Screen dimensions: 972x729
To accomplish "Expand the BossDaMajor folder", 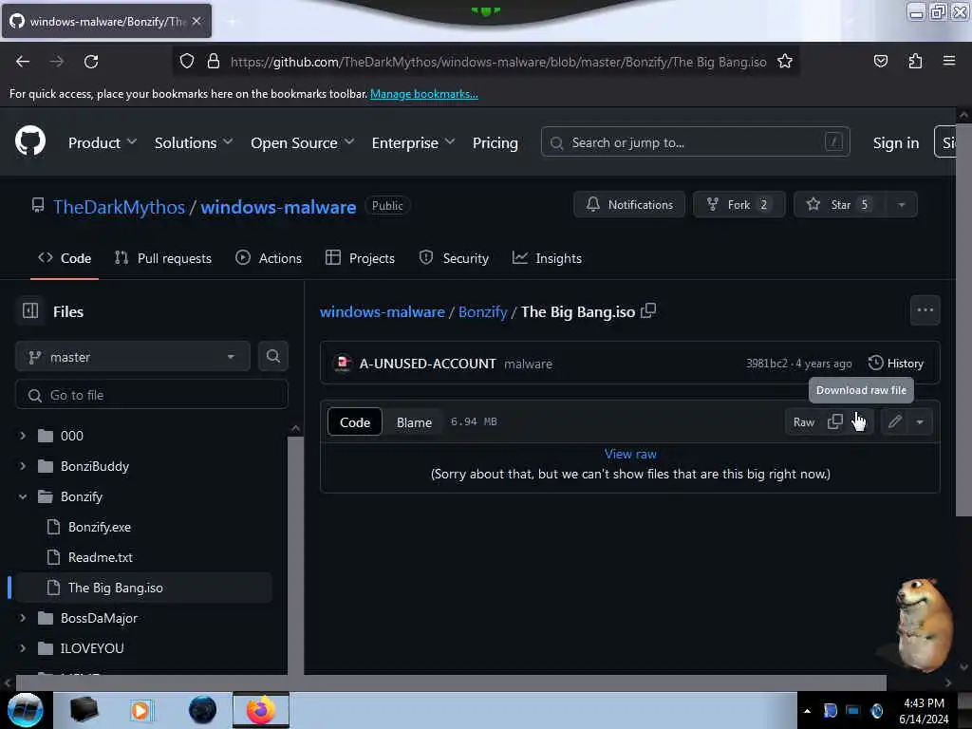I will tap(23, 617).
